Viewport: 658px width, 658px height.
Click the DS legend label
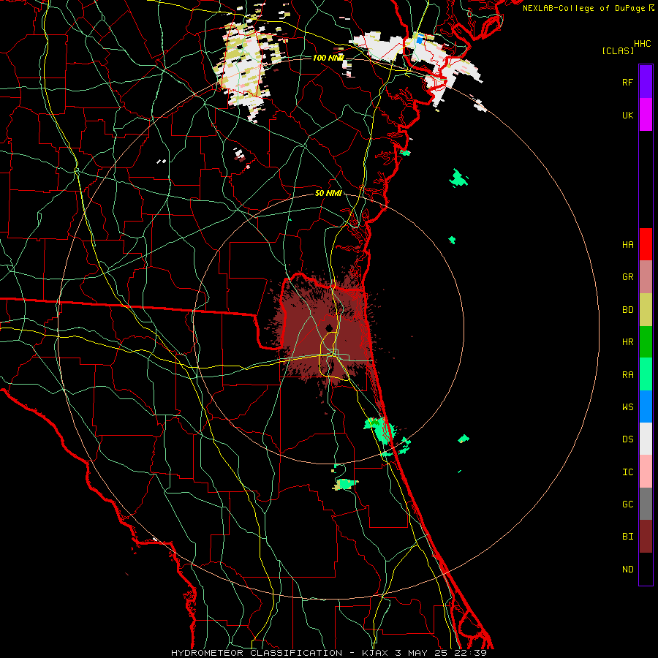pyautogui.click(x=627, y=439)
